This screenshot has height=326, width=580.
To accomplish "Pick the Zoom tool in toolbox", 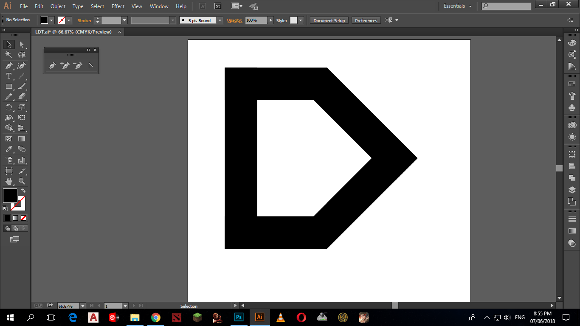I will pyautogui.click(x=22, y=181).
